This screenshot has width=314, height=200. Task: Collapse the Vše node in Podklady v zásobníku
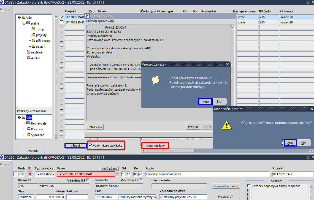[19, 118]
